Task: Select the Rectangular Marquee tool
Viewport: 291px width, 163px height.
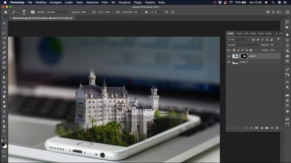Action: tap(4, 28)
